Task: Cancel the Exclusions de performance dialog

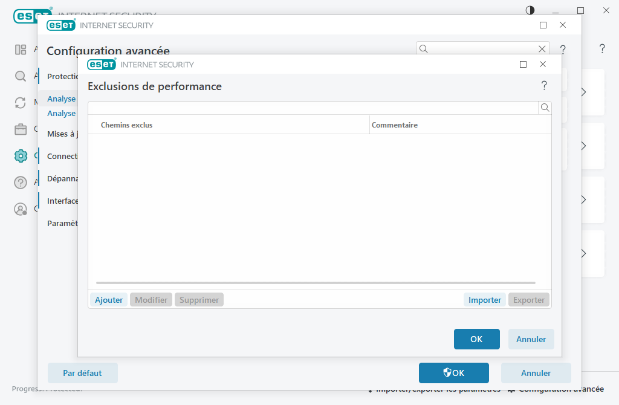Action: point(531,339)
